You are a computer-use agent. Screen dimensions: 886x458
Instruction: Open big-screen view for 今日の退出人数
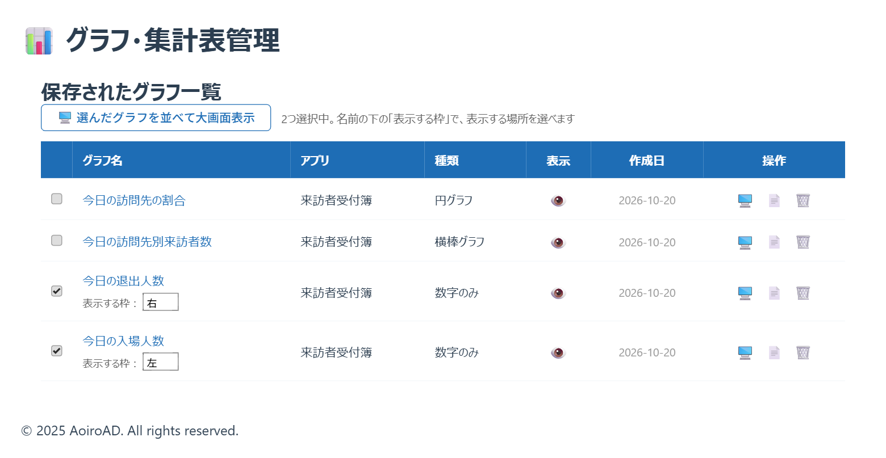point(745,293)
